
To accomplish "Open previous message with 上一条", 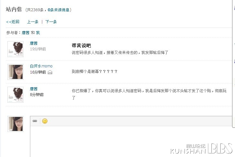I will 33,22.
